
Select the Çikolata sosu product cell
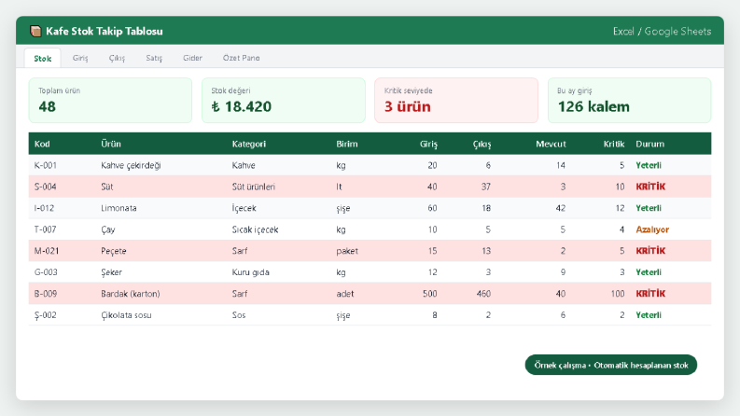[x=126, y=315]
